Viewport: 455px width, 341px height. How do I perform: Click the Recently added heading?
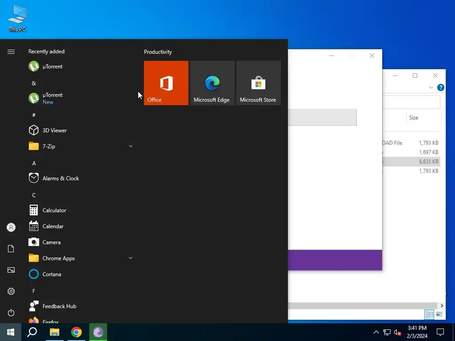pyautogui.click(x=46, y=52)
